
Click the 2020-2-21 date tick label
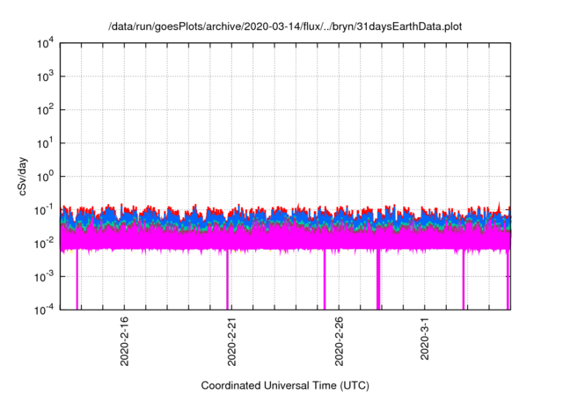click(x=231, y=341)
